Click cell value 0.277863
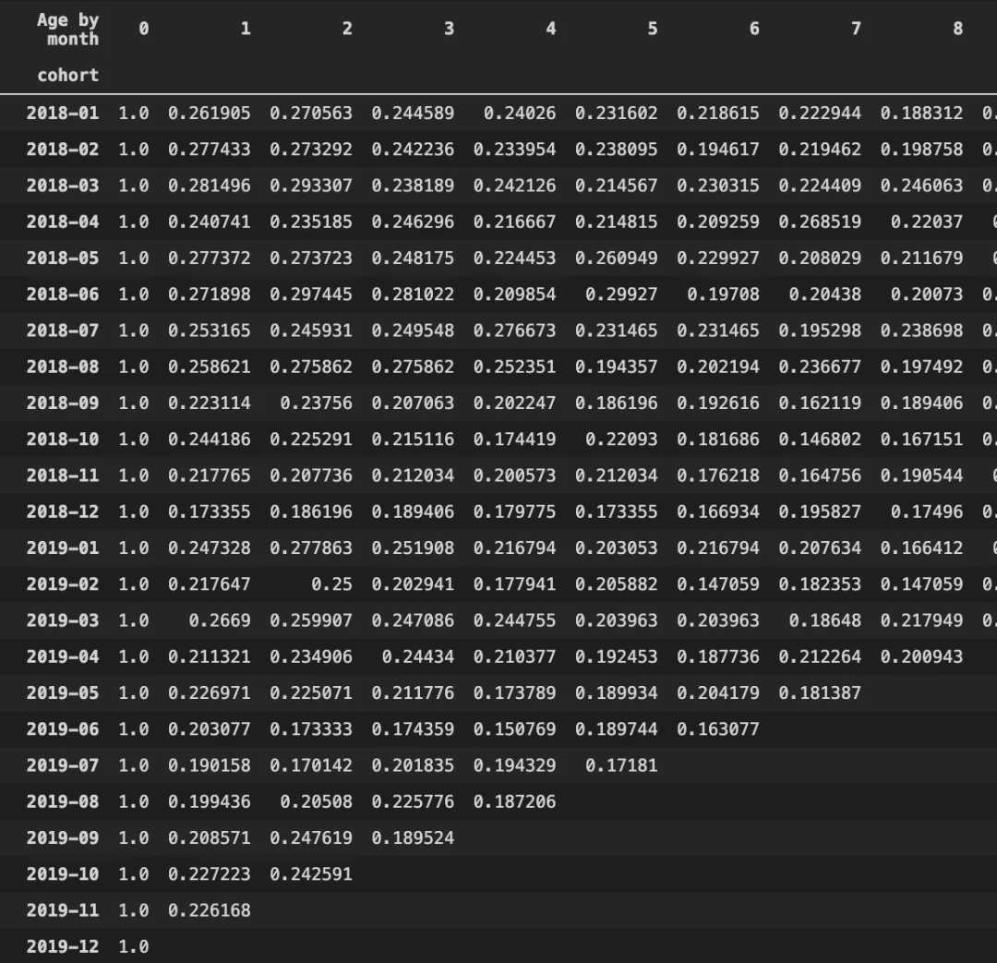This screenshot has width=997, height=963. (311, 548)
